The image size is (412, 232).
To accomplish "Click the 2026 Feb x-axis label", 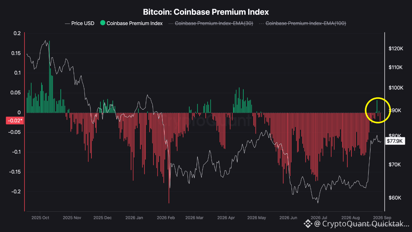I will [x=166, y=218].
